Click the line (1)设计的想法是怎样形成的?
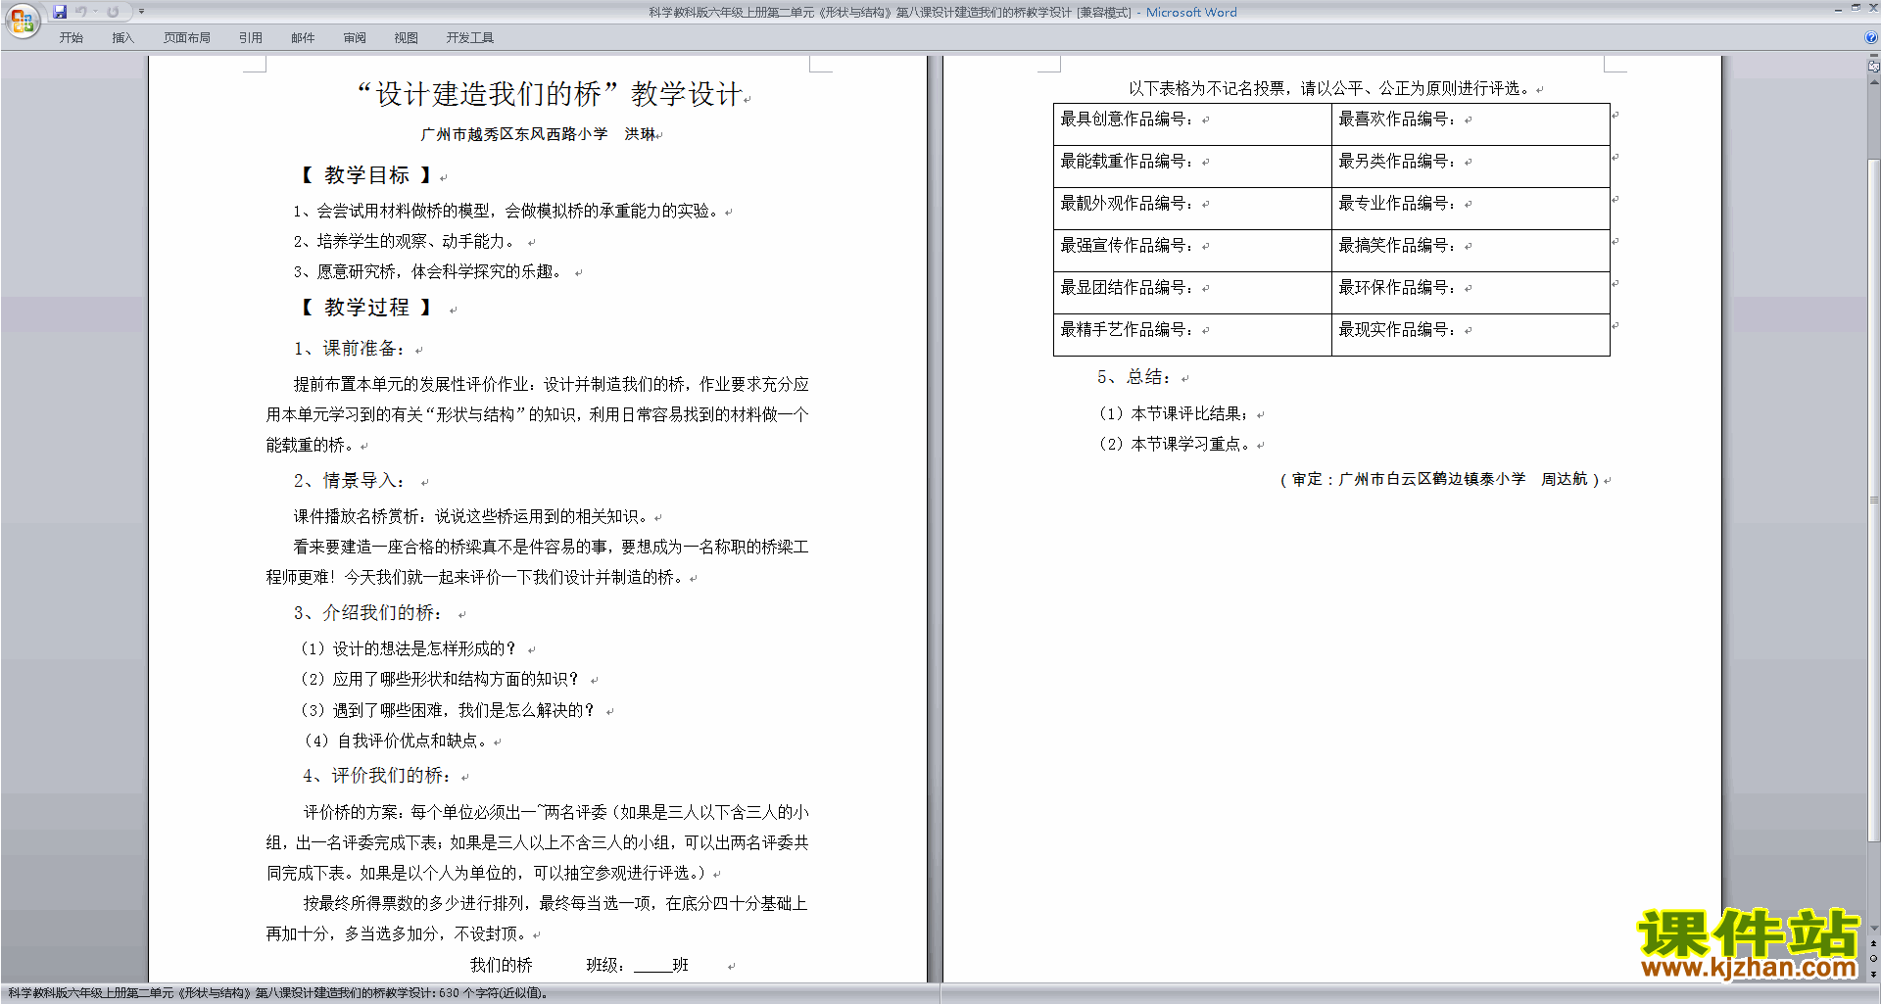This screenshot has width=1881, height=1004. click(409, 649)
